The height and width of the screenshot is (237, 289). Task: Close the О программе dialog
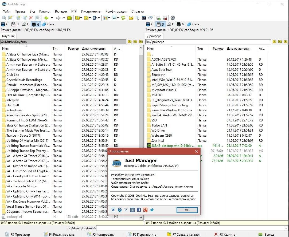(x=196, y=151)
